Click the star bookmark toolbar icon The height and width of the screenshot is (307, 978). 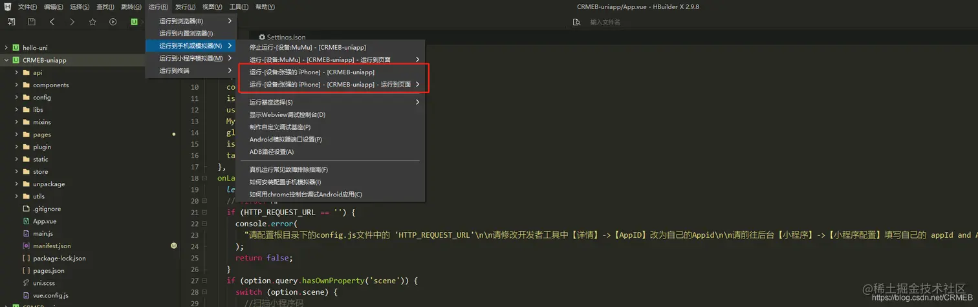(x=92, y=21)
